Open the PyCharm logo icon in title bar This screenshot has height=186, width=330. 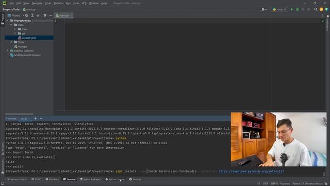point(4,3)
